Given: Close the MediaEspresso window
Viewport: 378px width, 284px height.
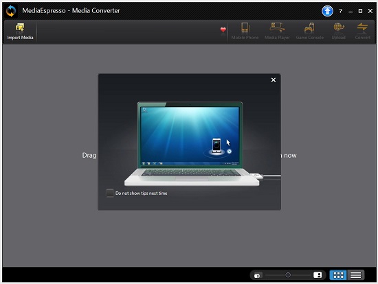Looking at the screenshot, I should [x=370, y=11].
